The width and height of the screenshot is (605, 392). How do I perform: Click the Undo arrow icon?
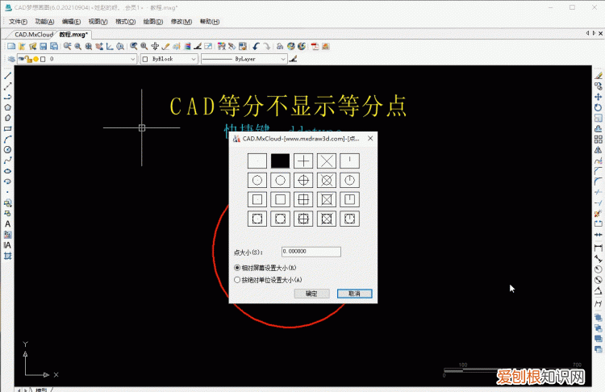pyautogui.click(x=256, y=46)
